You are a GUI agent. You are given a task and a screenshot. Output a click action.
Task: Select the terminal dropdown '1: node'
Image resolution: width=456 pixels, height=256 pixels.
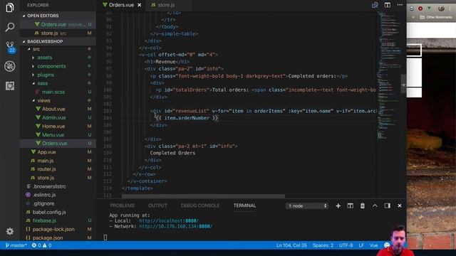click(x=307, y=206)
